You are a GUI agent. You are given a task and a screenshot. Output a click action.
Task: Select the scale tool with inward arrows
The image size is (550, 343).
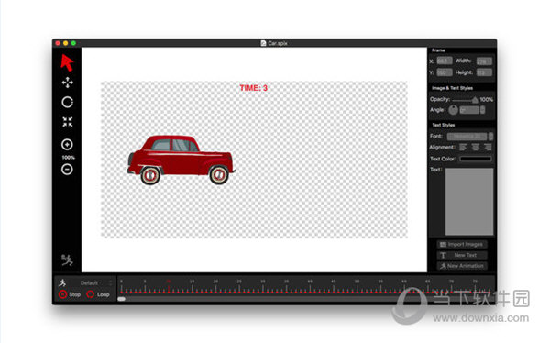coord(67,122)
